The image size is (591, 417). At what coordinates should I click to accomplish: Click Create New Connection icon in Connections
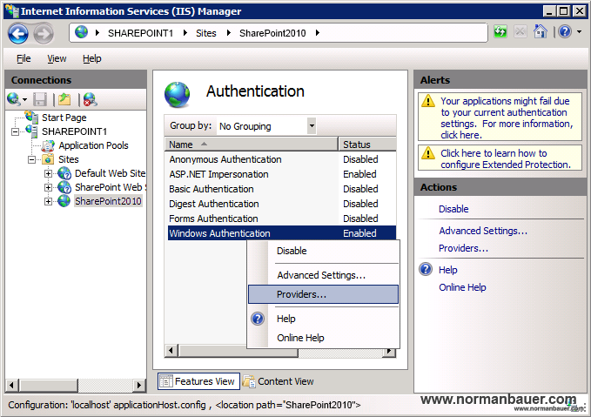(x=14, y=99)
